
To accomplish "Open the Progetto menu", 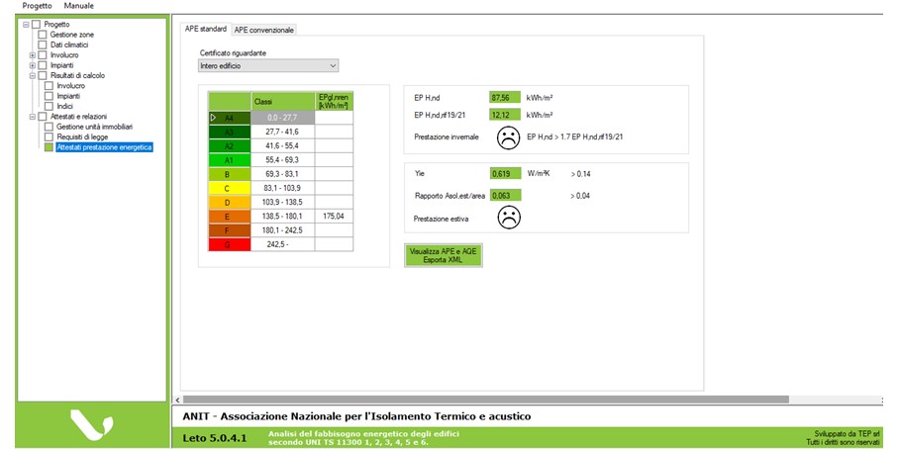I will tap(37, 6).
